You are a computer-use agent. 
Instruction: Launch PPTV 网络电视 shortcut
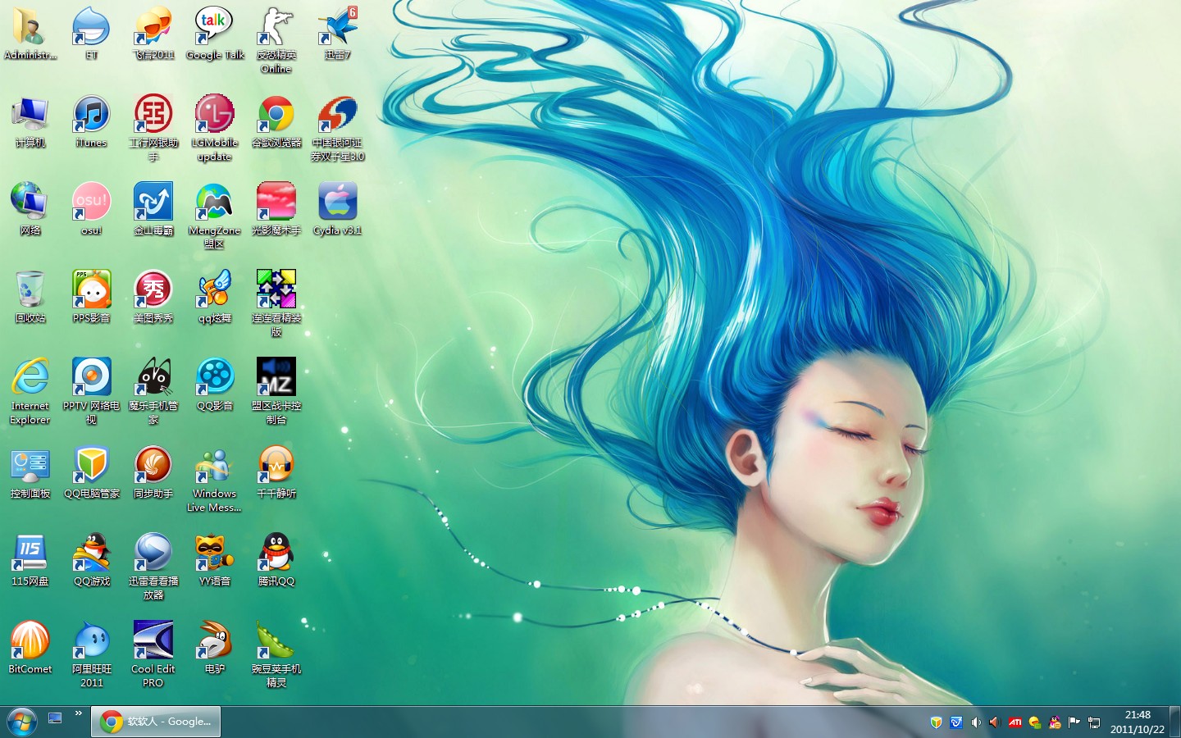[x=91, y=392]
